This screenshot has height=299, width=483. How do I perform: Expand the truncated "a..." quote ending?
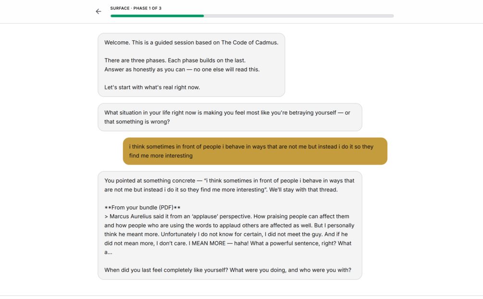(x=108, y=252)
